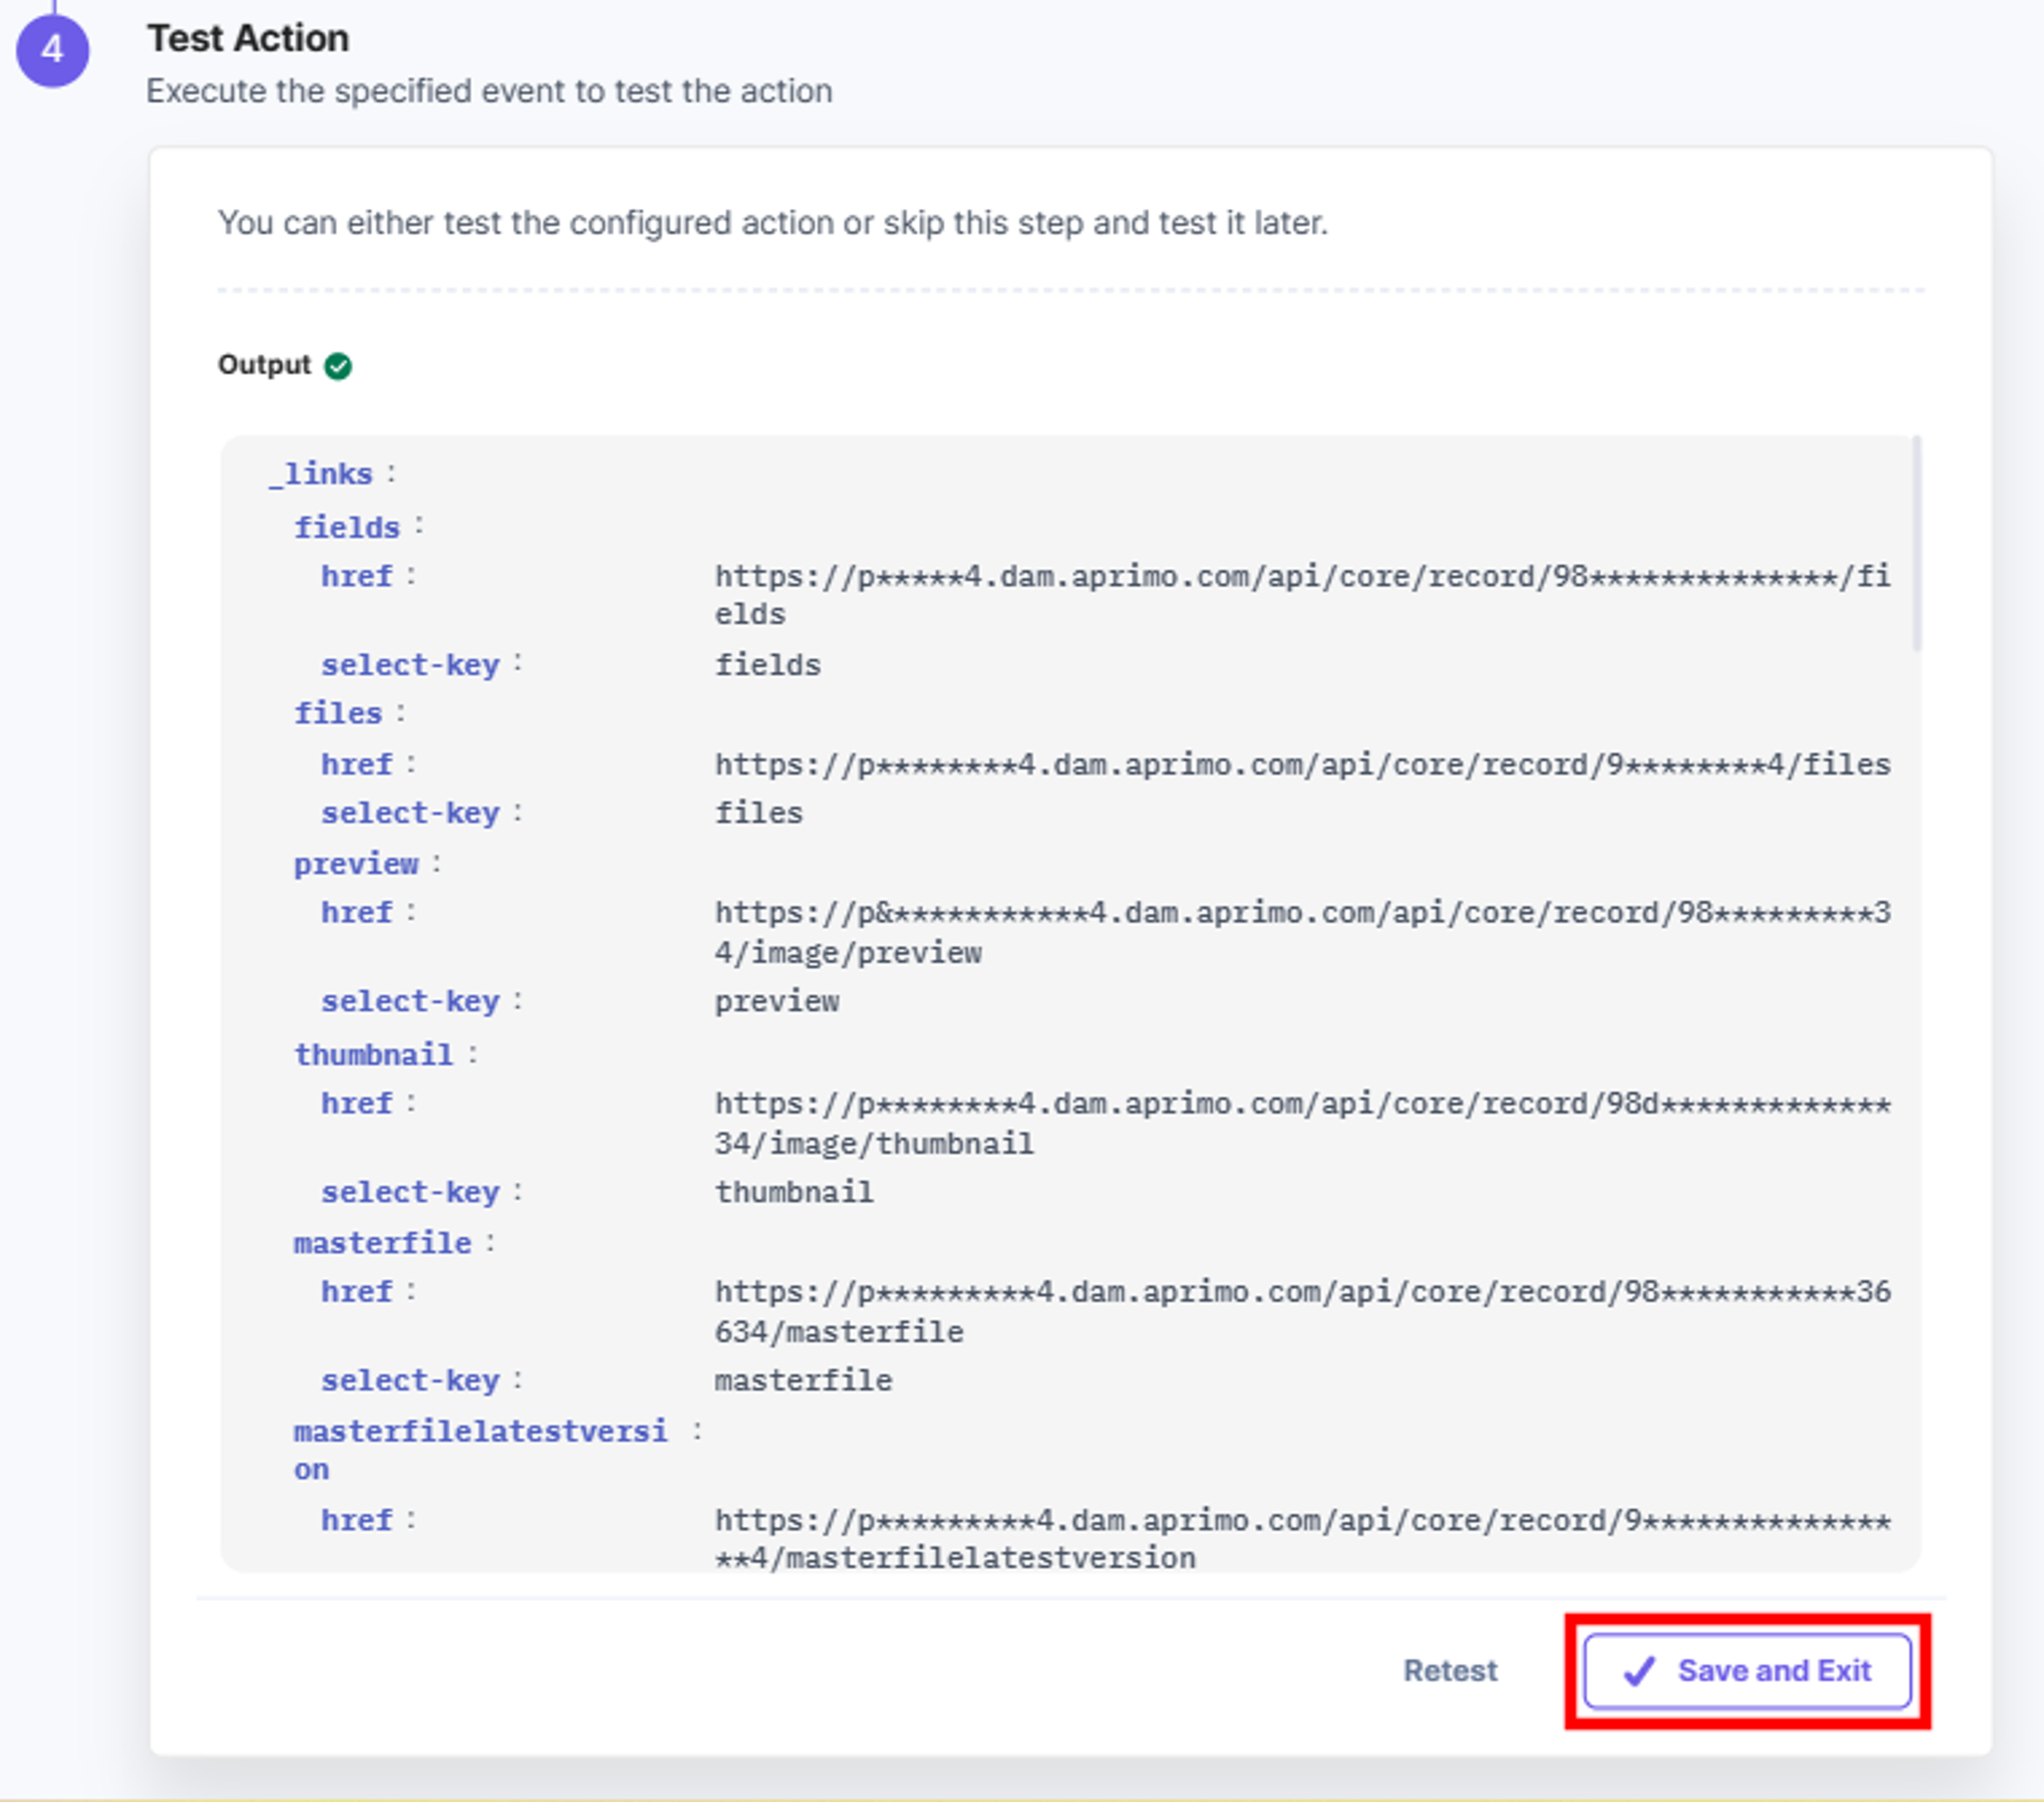Screen dimensions: 2044x1802
Task: Click the Retest link
Action: coord(1450,1671)
